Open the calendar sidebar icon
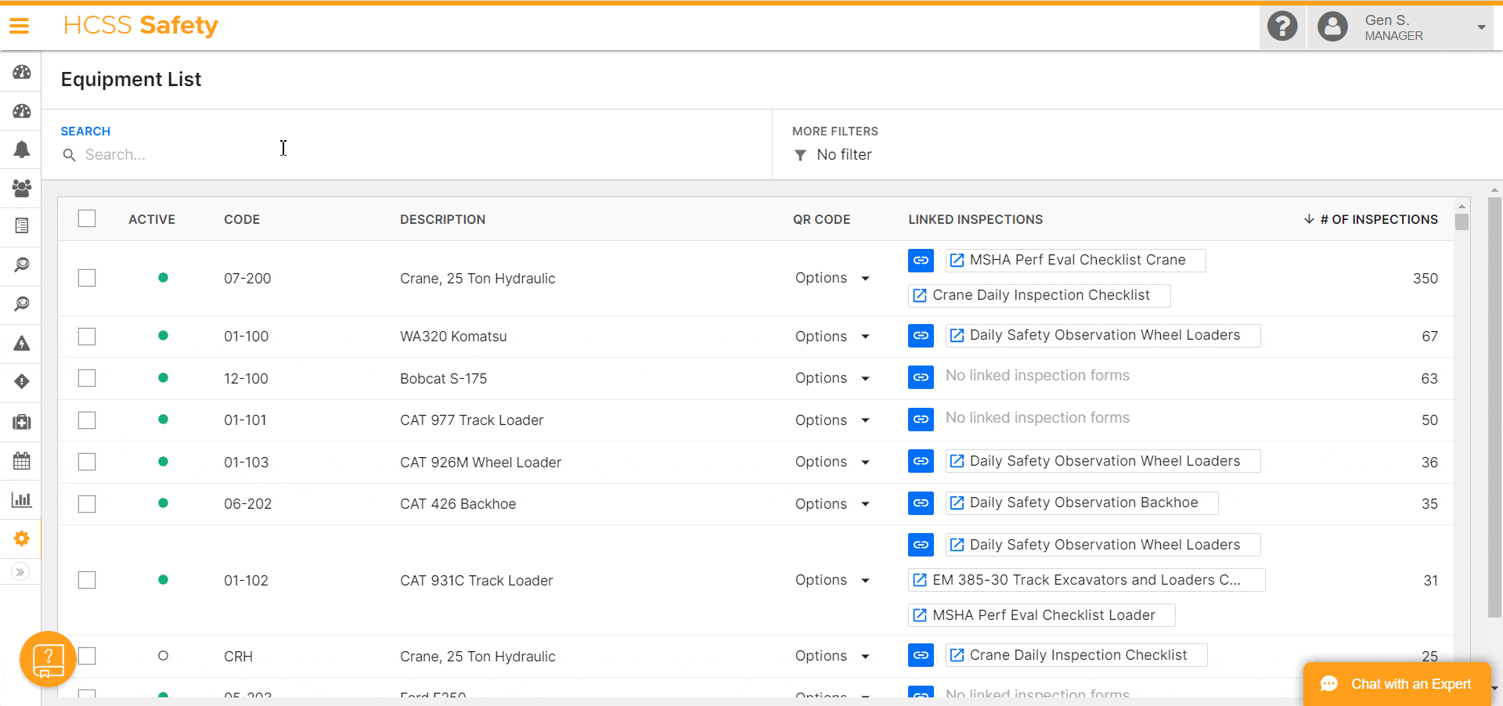Image resolution: width=1503 pixels, height=706 pixels. tap(22, 461)
